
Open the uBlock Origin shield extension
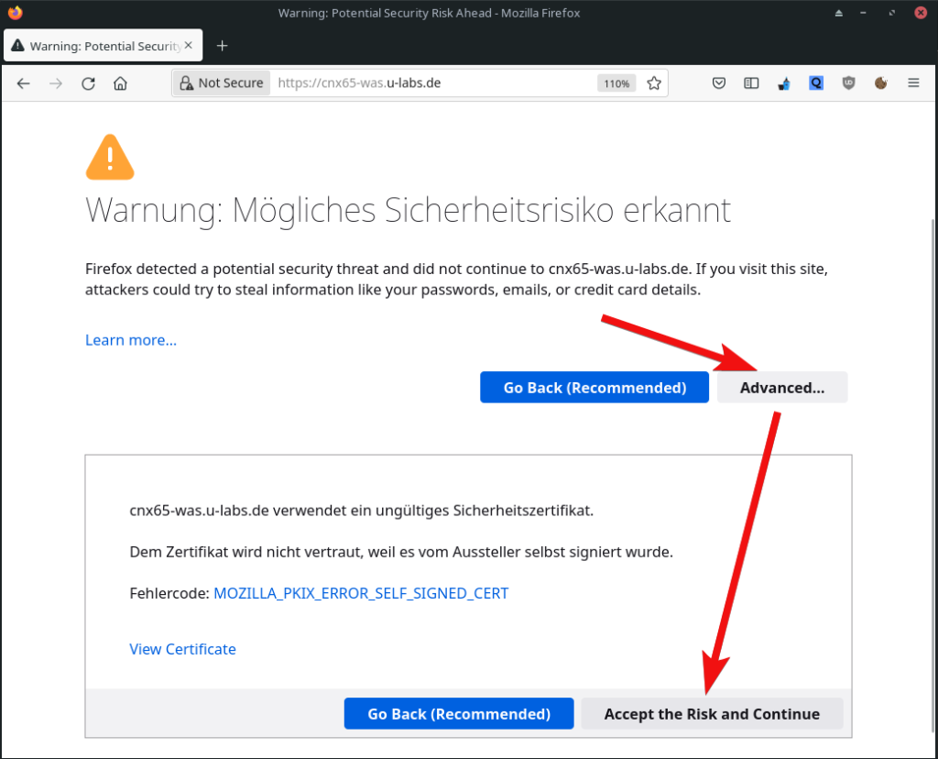pyautogui.click(x=848, y=83)
